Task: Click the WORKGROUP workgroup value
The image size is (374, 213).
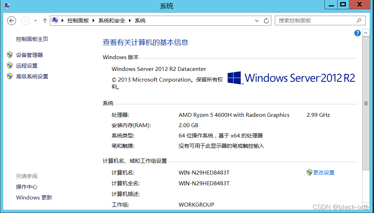Action: point(196,205)
